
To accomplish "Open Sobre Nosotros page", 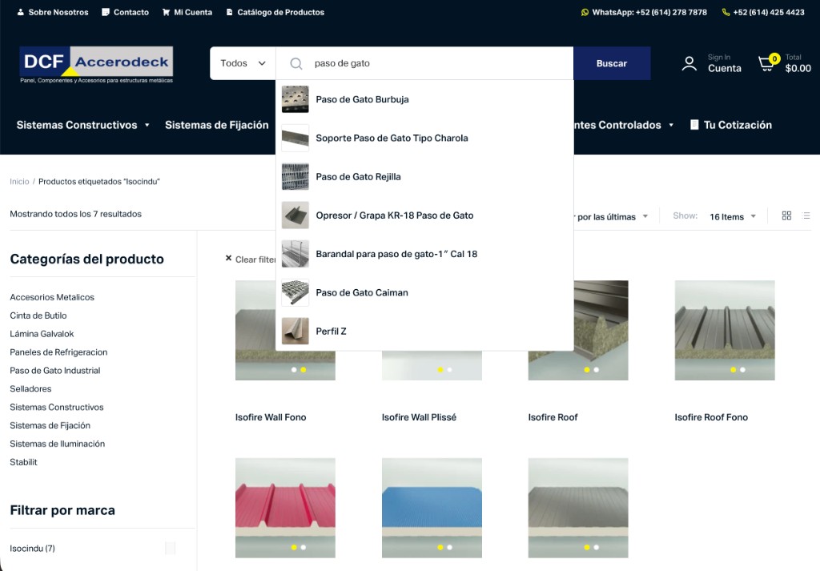I will [x=53, y=12].
